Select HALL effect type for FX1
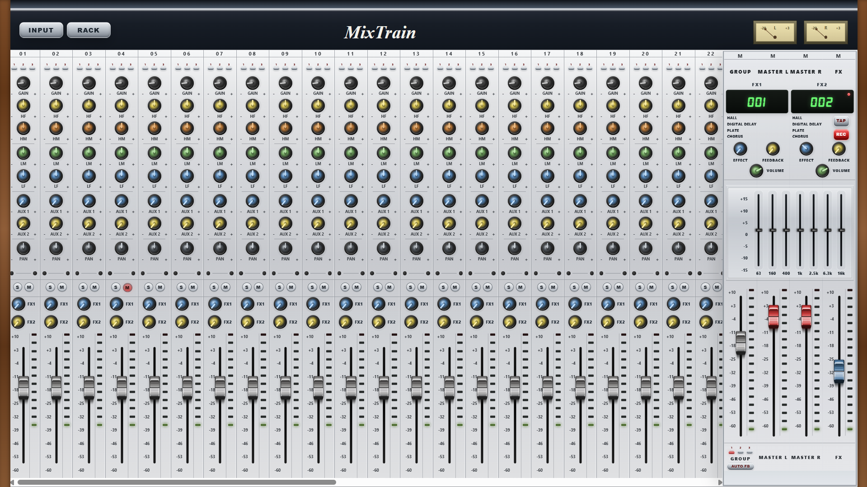 point(732,118)
